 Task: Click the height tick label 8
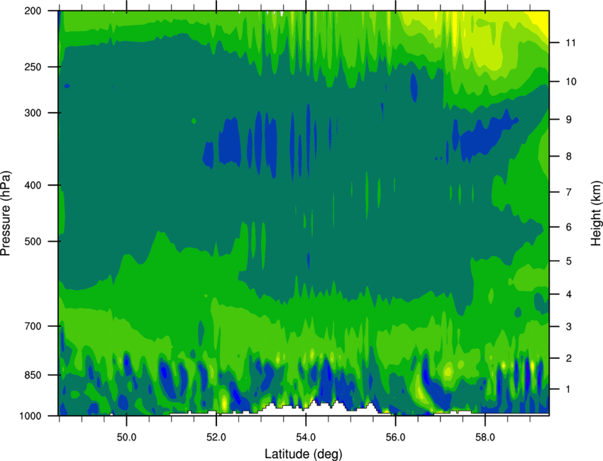click(569, 157)
